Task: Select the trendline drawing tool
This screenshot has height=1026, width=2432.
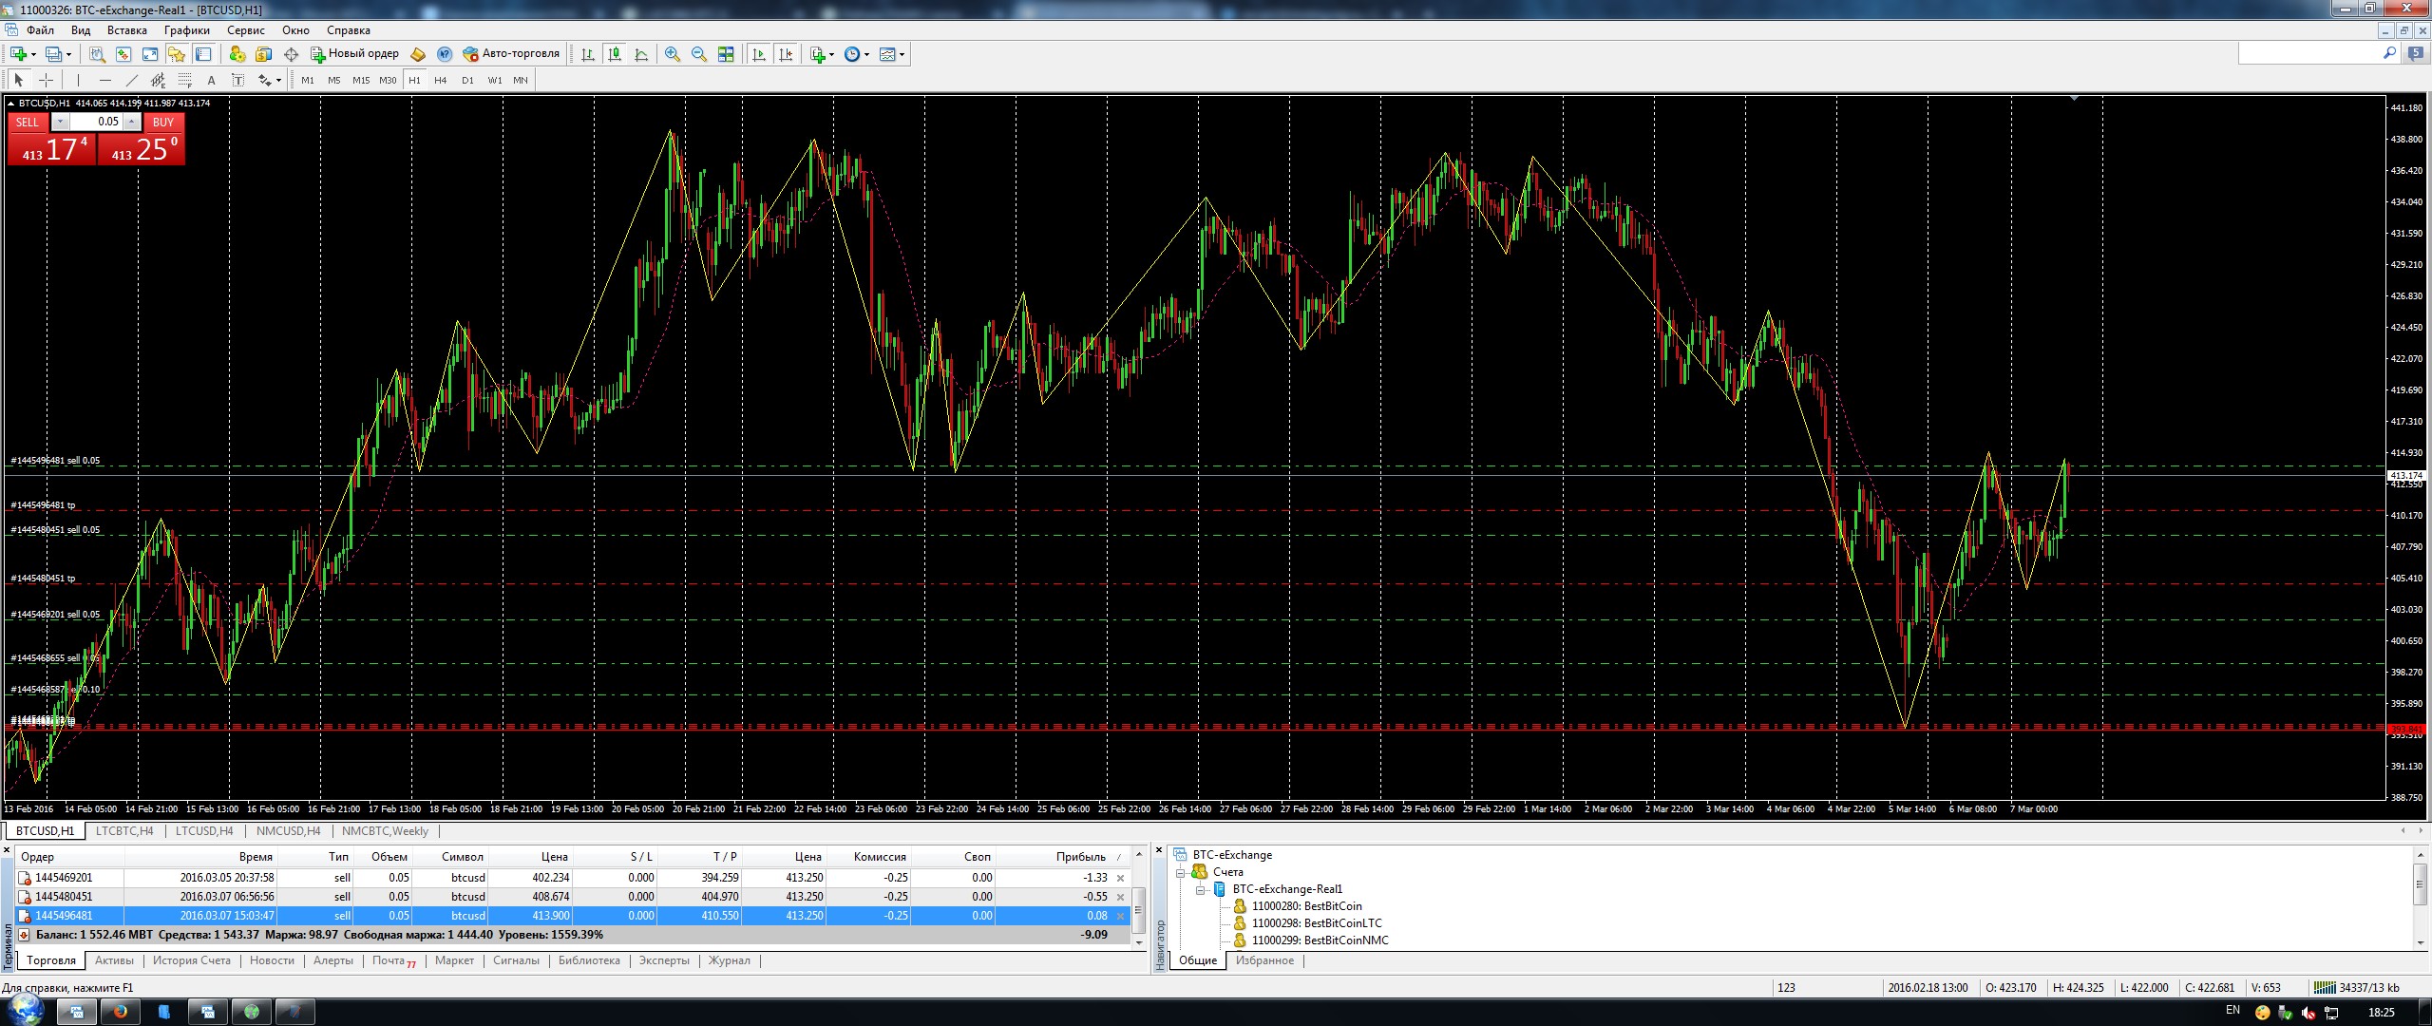Action: 132,81
